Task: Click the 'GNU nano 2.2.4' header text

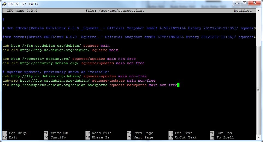Action: pos(22,11)
